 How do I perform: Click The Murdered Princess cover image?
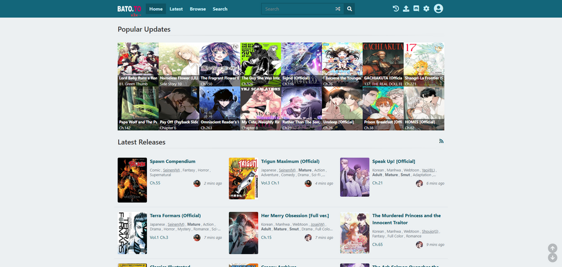(355, 233)
